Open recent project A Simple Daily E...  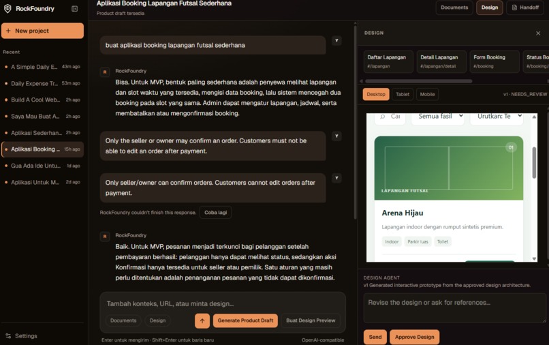coord(42,67)
